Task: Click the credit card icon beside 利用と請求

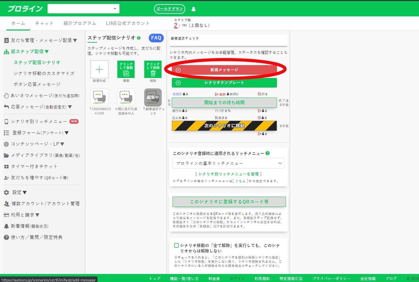Action: pos(6,215)
